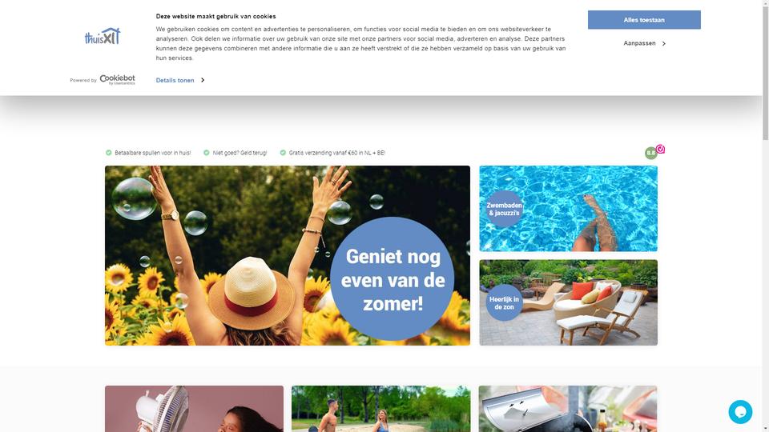
Task: Open the barbecue category image
Action: tap(568, 409)
